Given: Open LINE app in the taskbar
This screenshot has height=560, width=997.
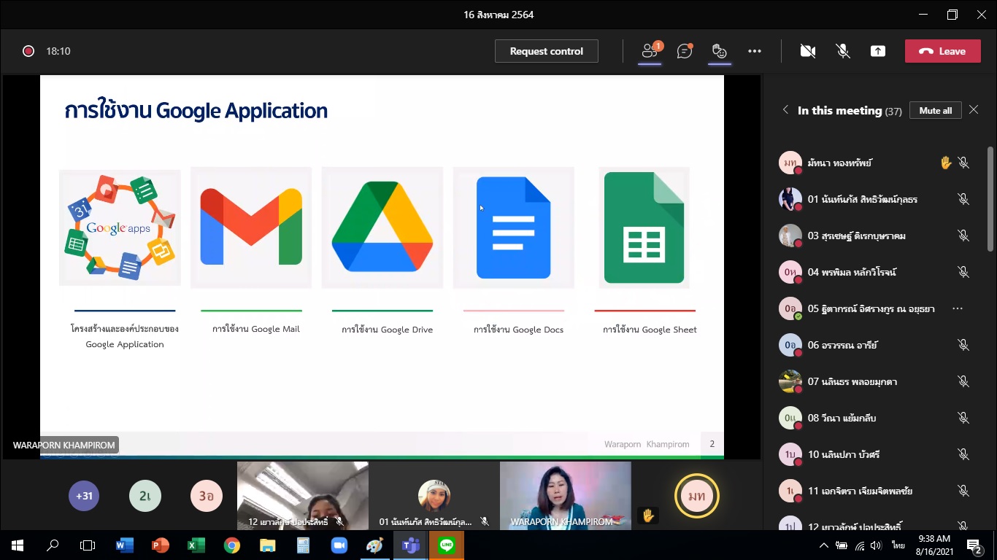Looking at the screenshot, I should [x=446, y=545].
